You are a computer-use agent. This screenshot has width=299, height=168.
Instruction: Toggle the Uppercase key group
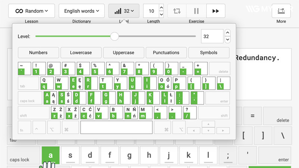(123, 53)
